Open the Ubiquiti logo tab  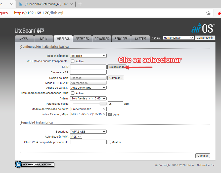[x=24, y=39]
